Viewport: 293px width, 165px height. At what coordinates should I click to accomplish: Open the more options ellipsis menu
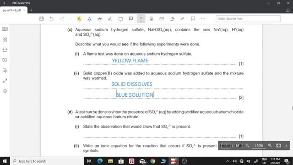click(x=203, y=19)
